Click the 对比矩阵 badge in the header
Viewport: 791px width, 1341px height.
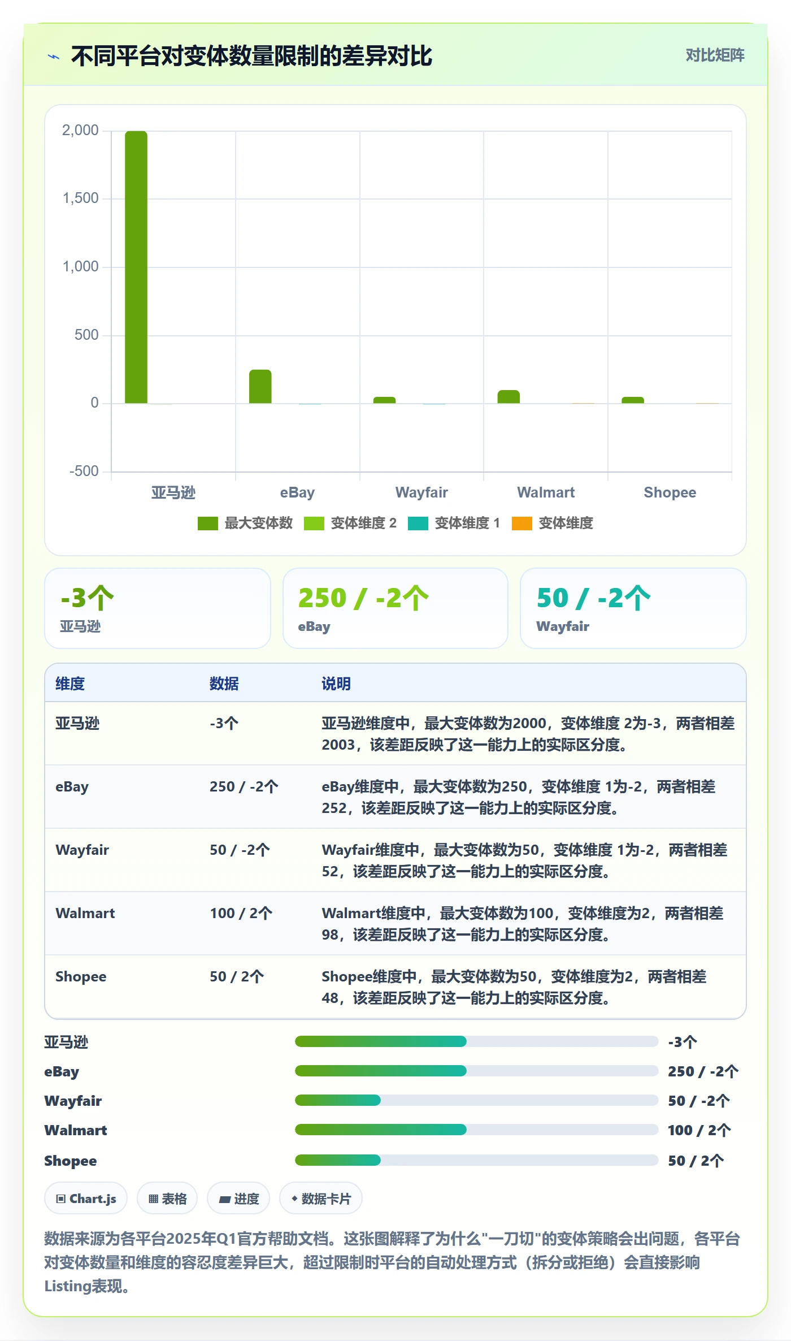pos(715,55)
